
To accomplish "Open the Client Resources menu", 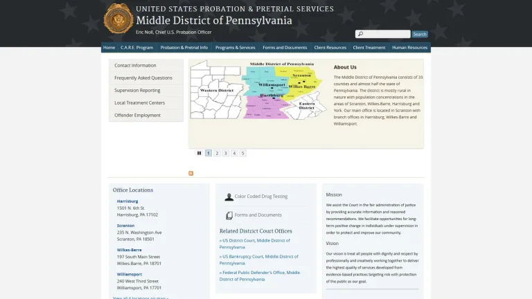I will [330, 48].
